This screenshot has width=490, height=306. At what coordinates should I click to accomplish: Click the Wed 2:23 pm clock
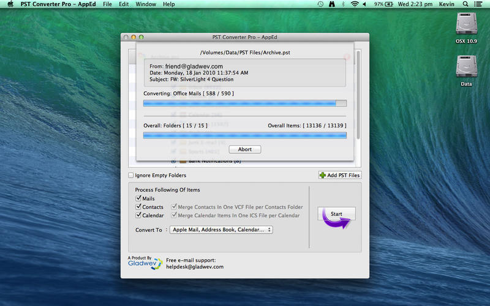[x=415, y=4]
